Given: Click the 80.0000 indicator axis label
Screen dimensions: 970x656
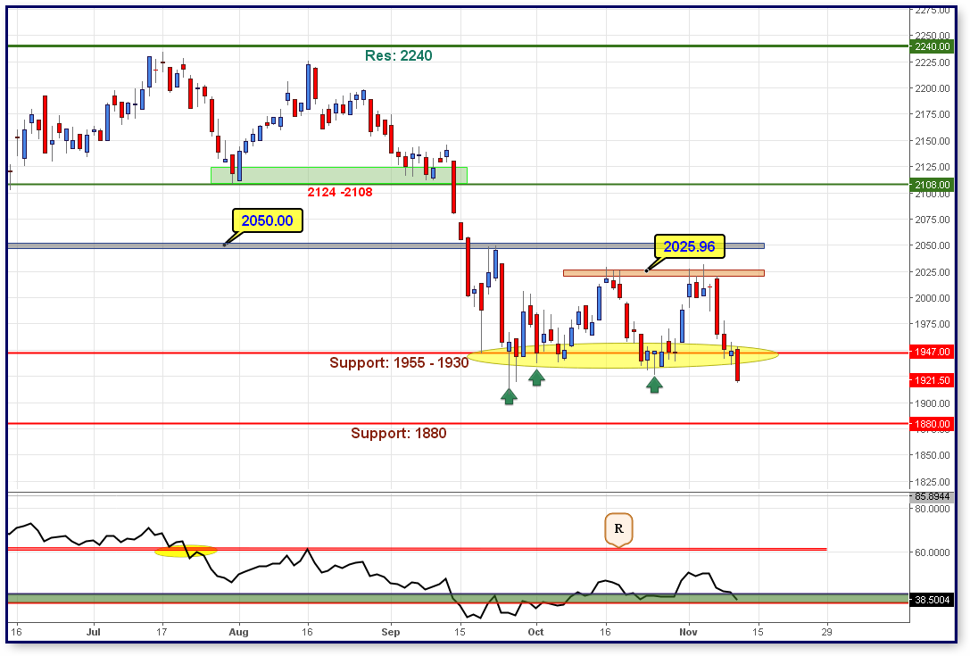Looking at the screenshot, I should point(933,509).
